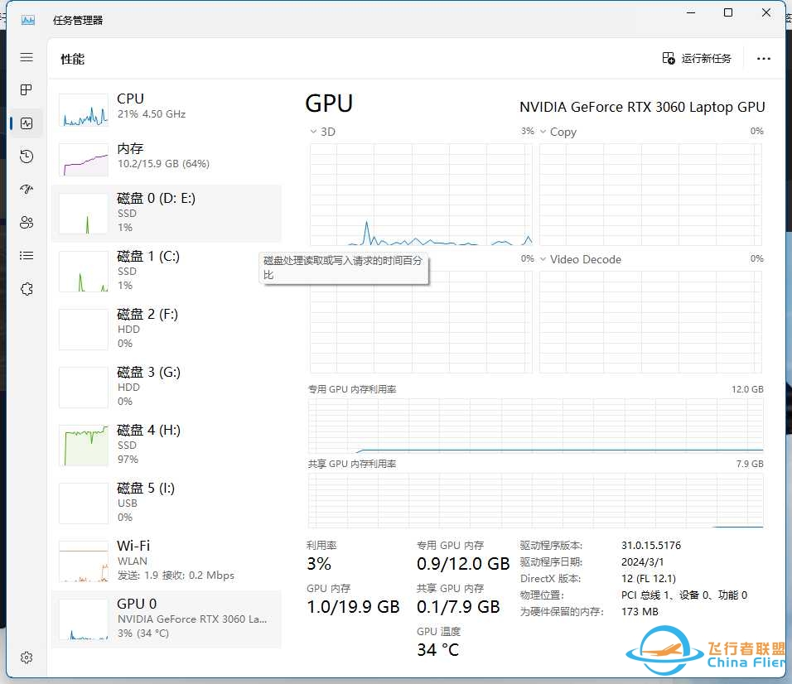Click the 34 °C GPU temperature value

438,650
